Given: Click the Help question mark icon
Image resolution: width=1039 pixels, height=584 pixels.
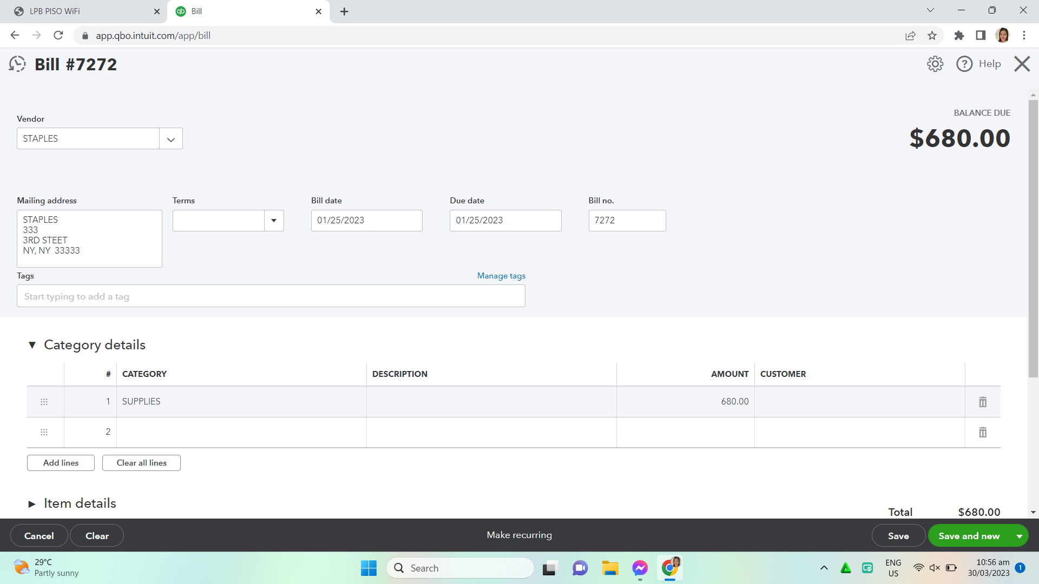Looking at the screenshot, I should click(x=964, y=64).
